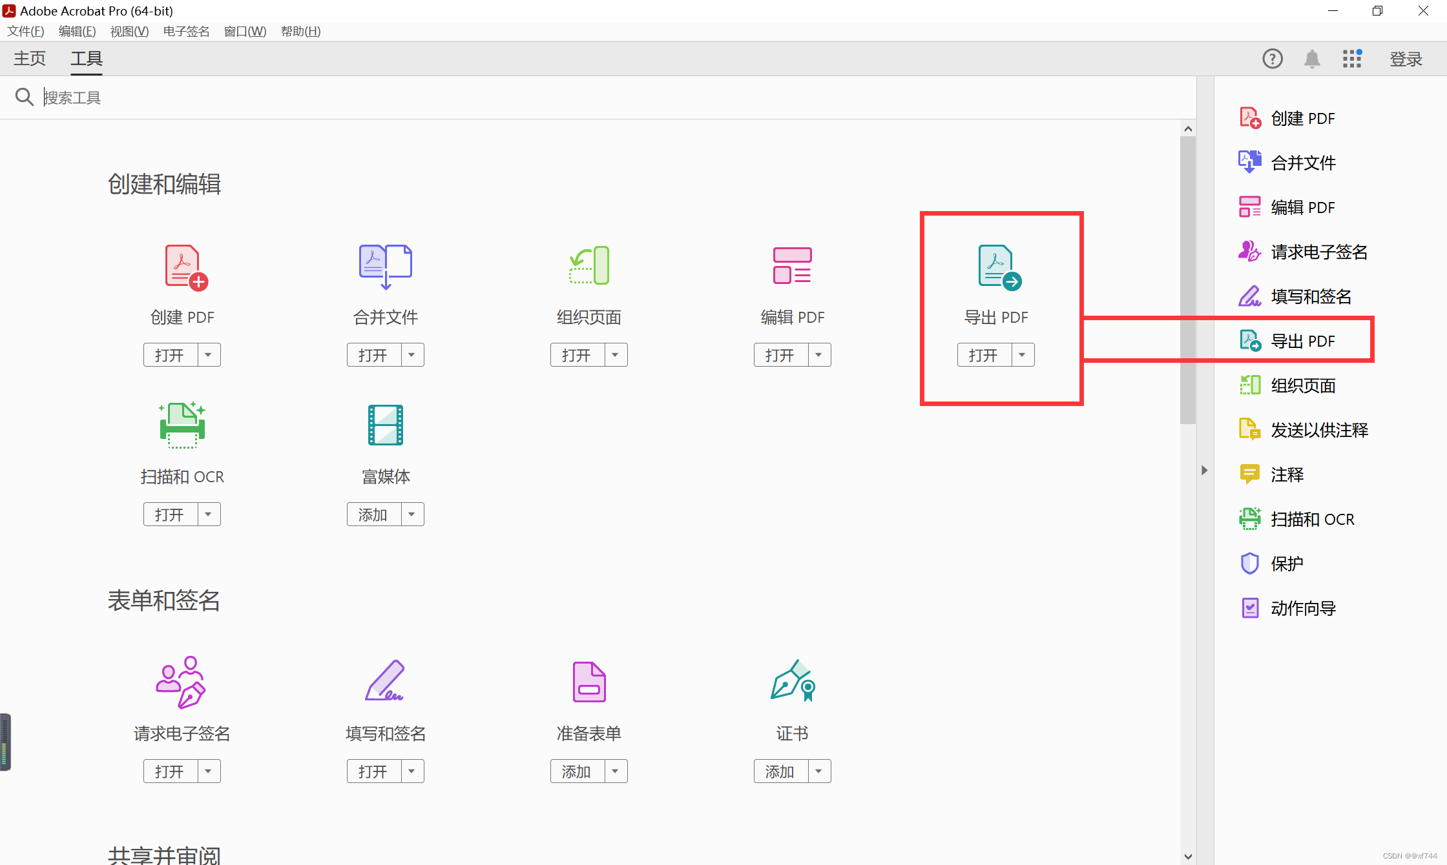Click the apps grid icon near 登录
This screenshot has height=865, width=1447.
[1352, 59]
